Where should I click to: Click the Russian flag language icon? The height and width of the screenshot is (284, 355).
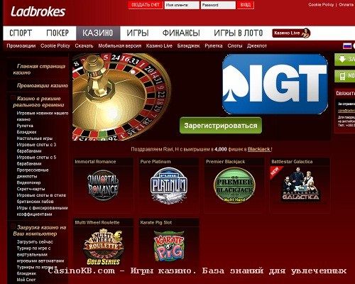[347, 45]
